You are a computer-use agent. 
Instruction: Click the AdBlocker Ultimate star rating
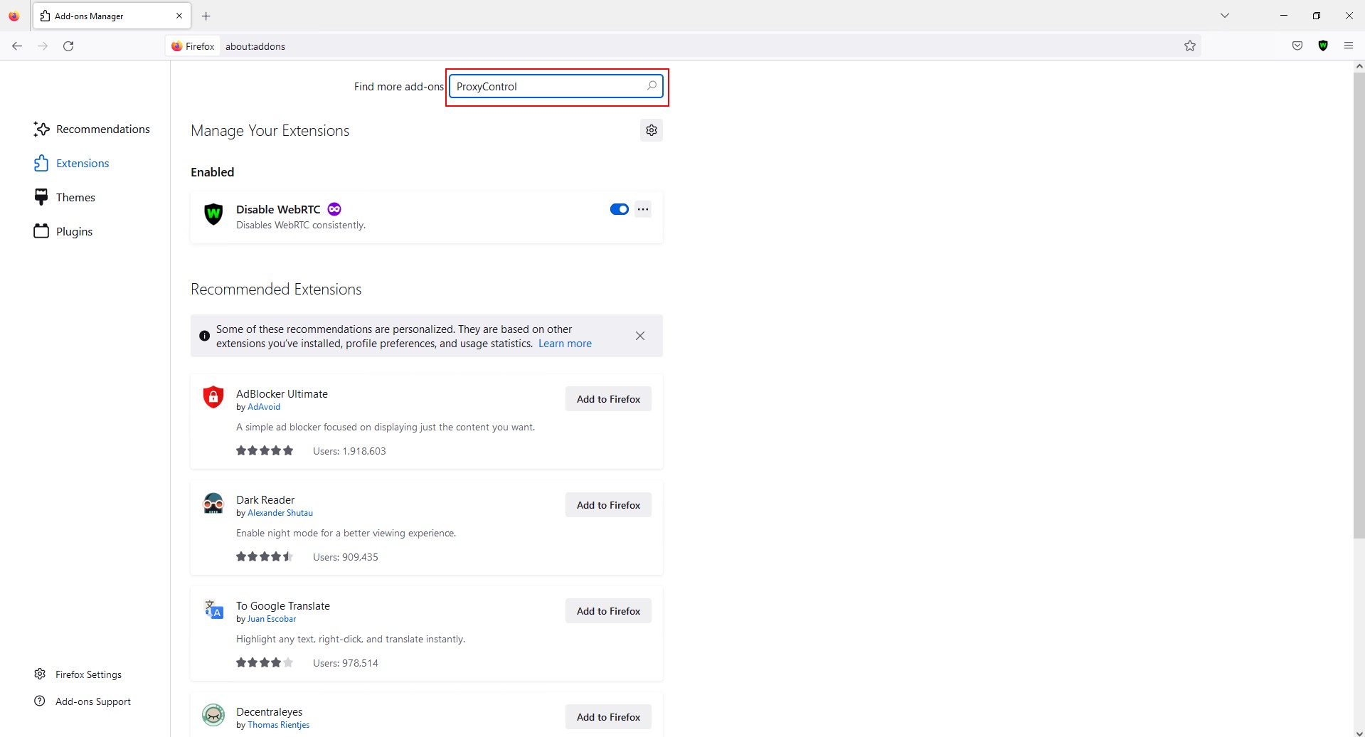pyautogui.click(x=265, y=450)
